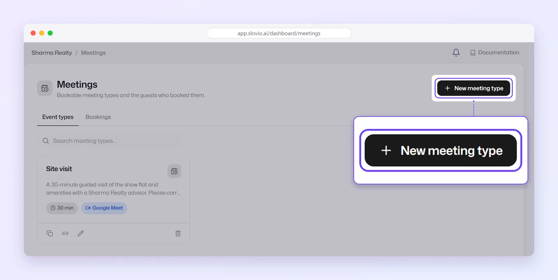Click the Meetings page heading

[x=77, y=85]
